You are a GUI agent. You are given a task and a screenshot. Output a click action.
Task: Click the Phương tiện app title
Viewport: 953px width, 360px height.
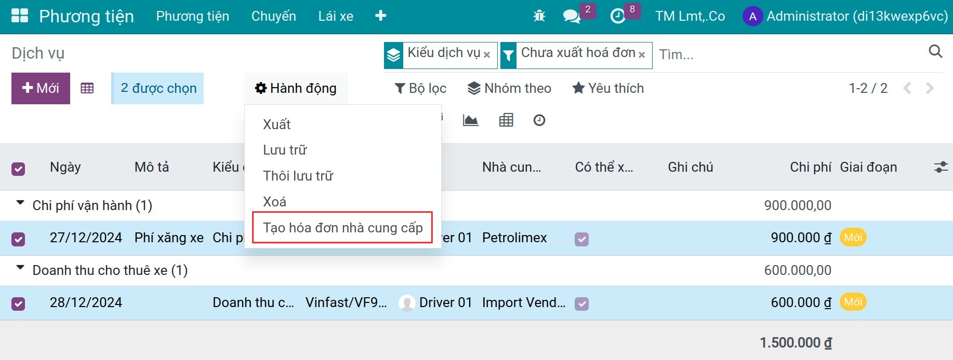click(86, 16)
